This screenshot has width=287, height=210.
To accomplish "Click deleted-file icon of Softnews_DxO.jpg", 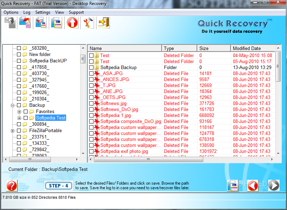I will pos(97,110).
